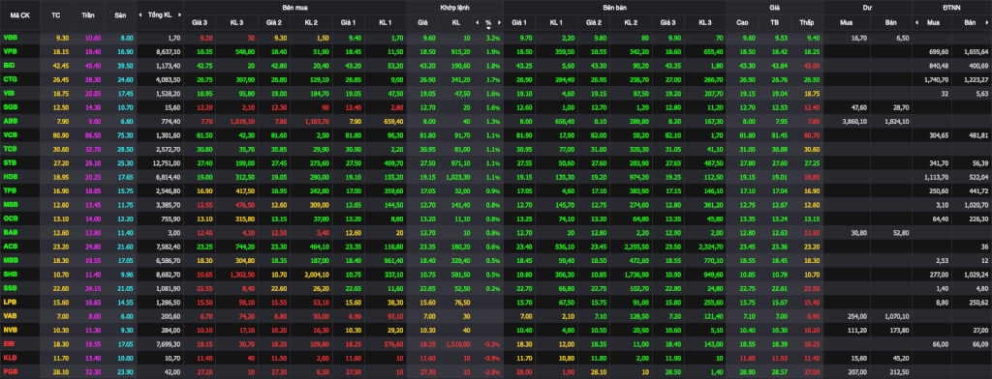Click VCB reference price 80.90

click(60, 134)
